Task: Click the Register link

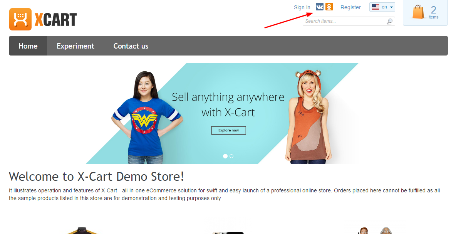Action: click(350, 7)
